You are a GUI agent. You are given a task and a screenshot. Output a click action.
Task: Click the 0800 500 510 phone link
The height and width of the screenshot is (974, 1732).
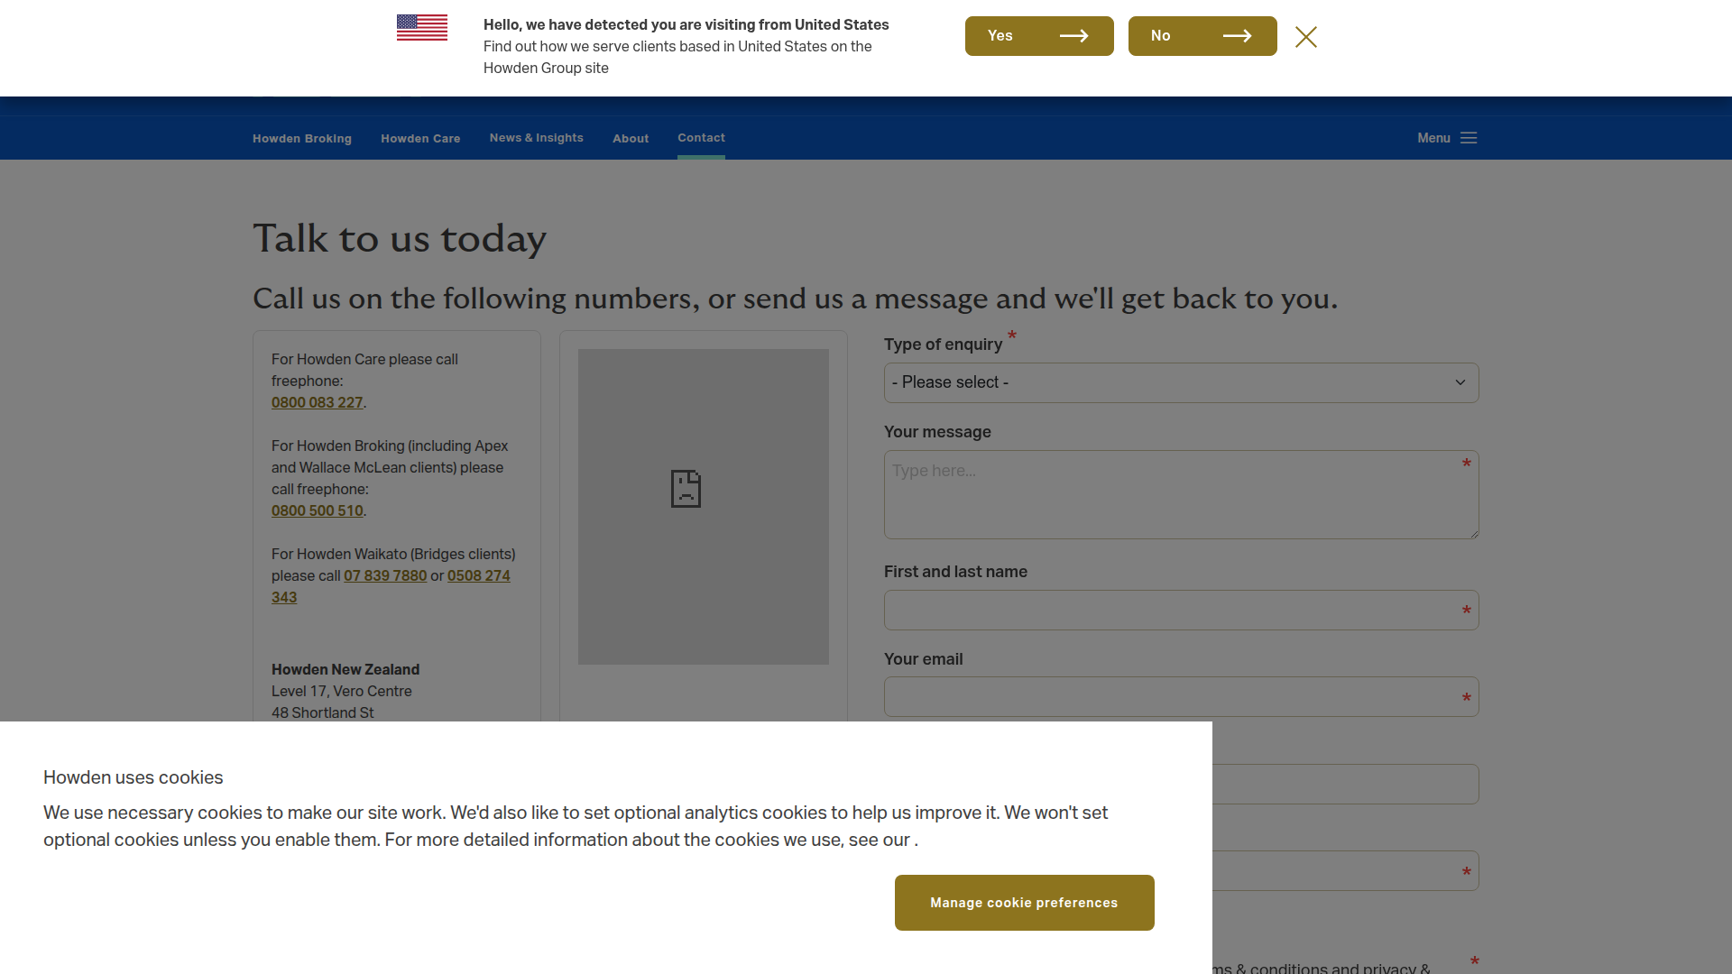[318, 510]
